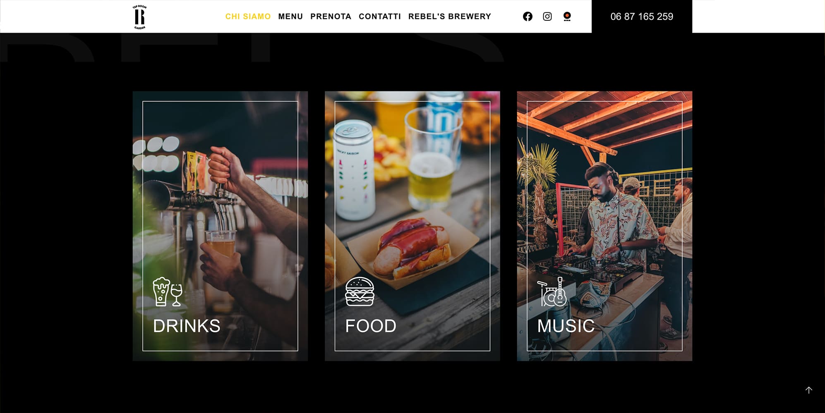825x413 pixels.
Task: Select PRENOTA in the navigation bar
Action: pos(331,17)
